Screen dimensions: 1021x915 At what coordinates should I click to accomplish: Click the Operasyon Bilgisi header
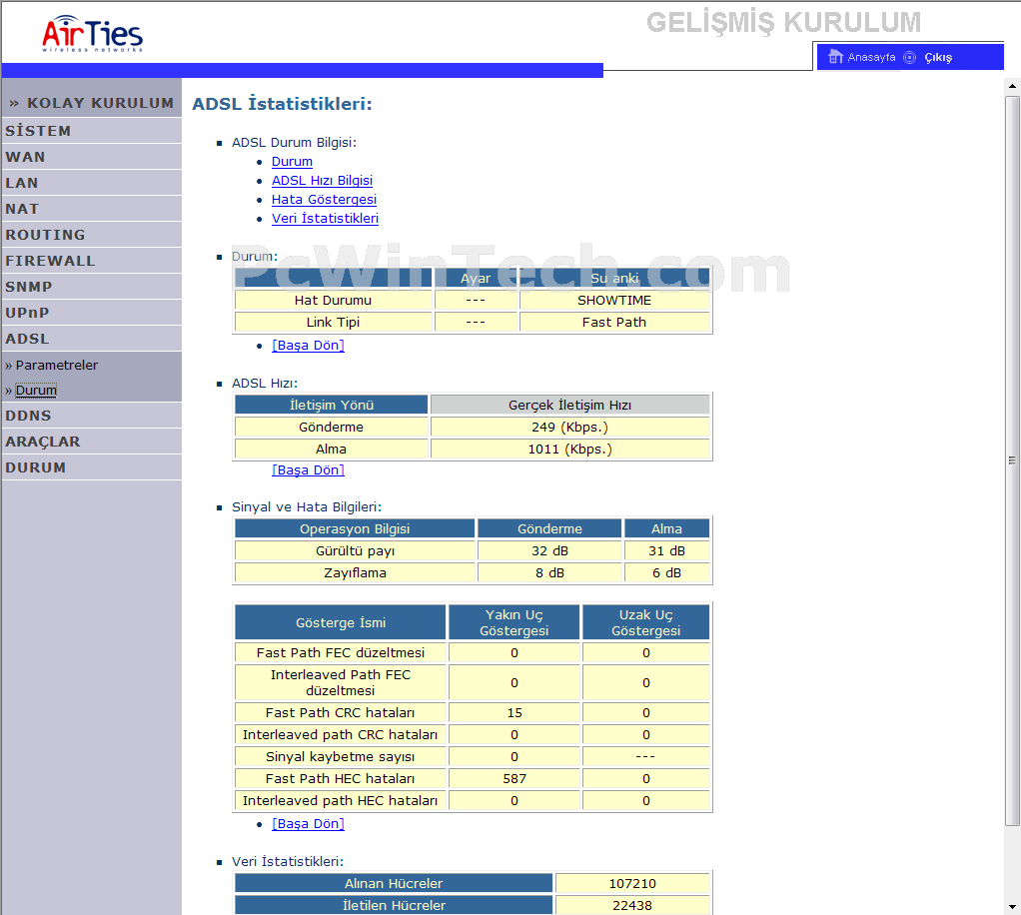point(355,528)
